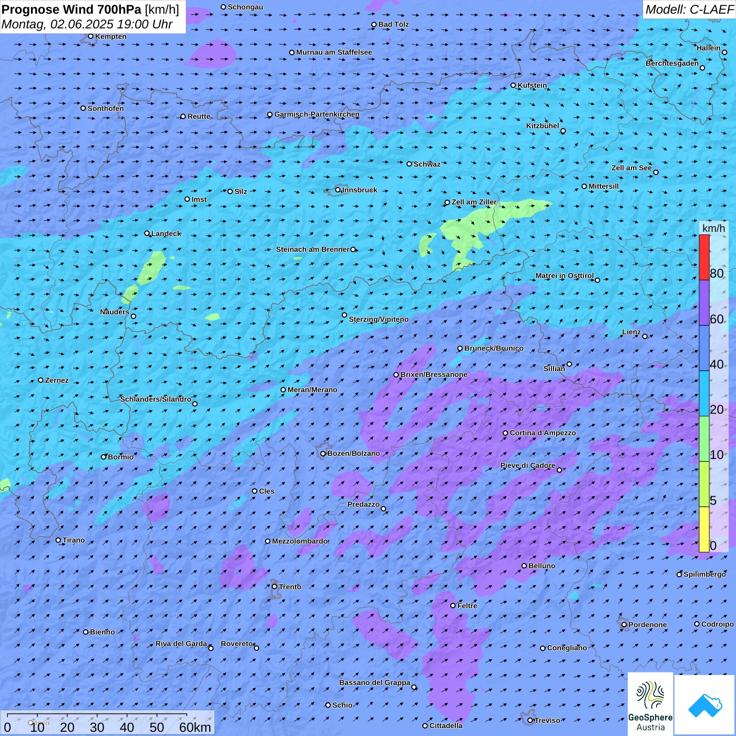Viewport: 736px width, 736px height.
Task: Click the Kempten city marker
Action: [90, 36]
